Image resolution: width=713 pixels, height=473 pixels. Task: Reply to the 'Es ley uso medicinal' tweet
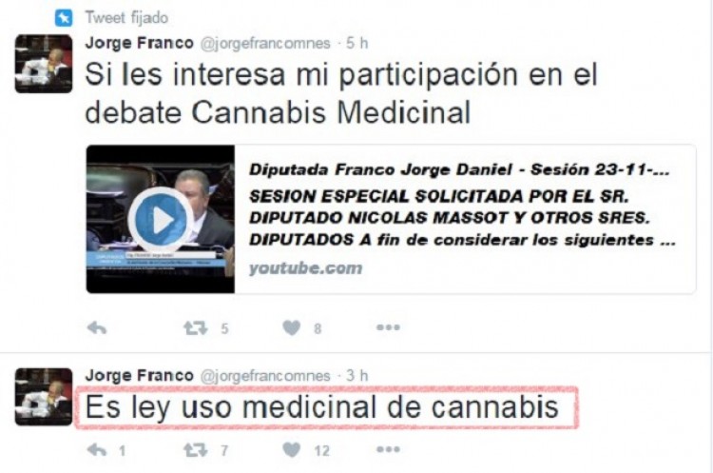coord(96,450)
